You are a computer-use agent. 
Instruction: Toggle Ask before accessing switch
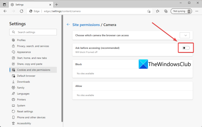186,48
